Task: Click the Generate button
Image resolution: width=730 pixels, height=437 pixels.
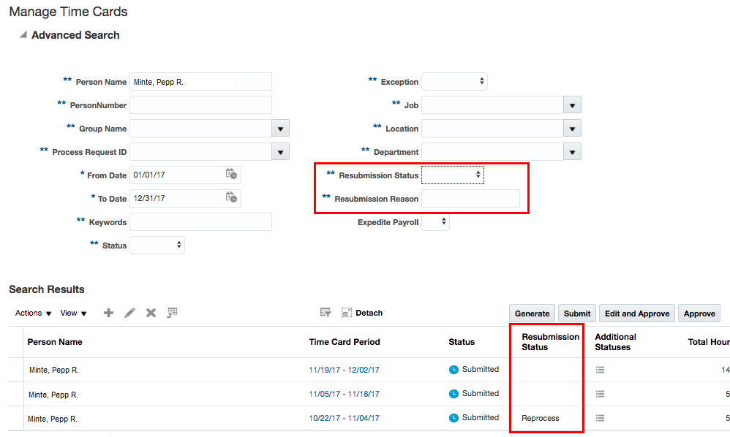Action: pos(532,313)
